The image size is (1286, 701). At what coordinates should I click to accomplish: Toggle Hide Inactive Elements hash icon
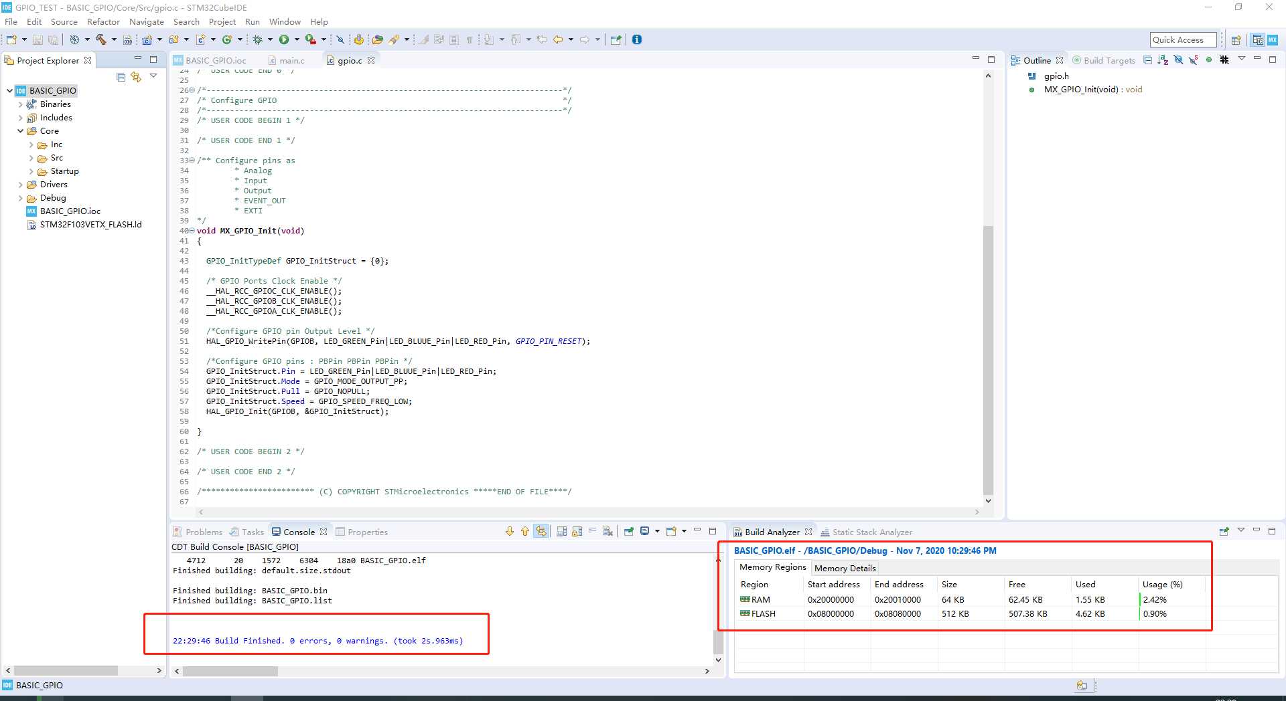1224,60
